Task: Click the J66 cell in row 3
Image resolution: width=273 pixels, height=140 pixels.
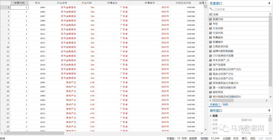Action: click(x=87, y=16)
